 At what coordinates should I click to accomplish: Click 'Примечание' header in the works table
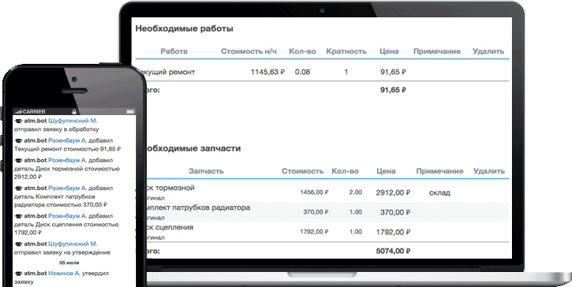(x=437, y=51)
